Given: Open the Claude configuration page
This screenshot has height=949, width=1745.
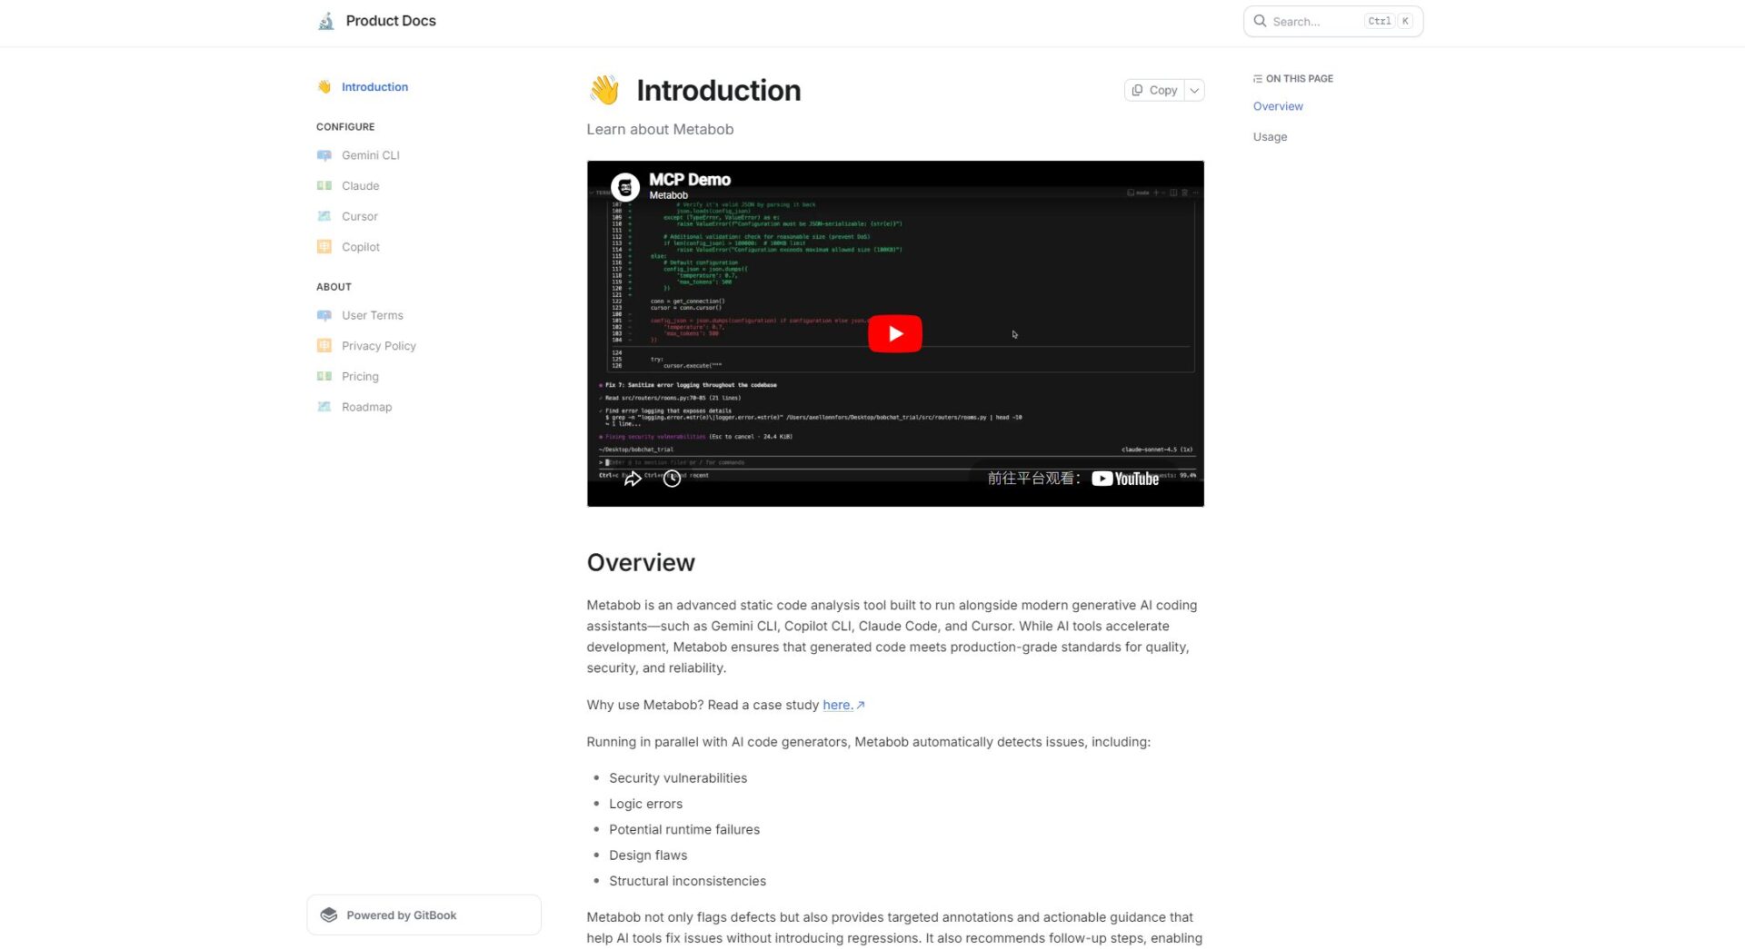Looking at the screenshot, I should (360, 186).
